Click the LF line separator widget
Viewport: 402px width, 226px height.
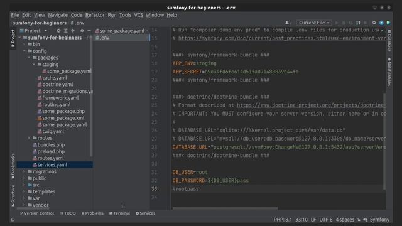tap(313, 220)
